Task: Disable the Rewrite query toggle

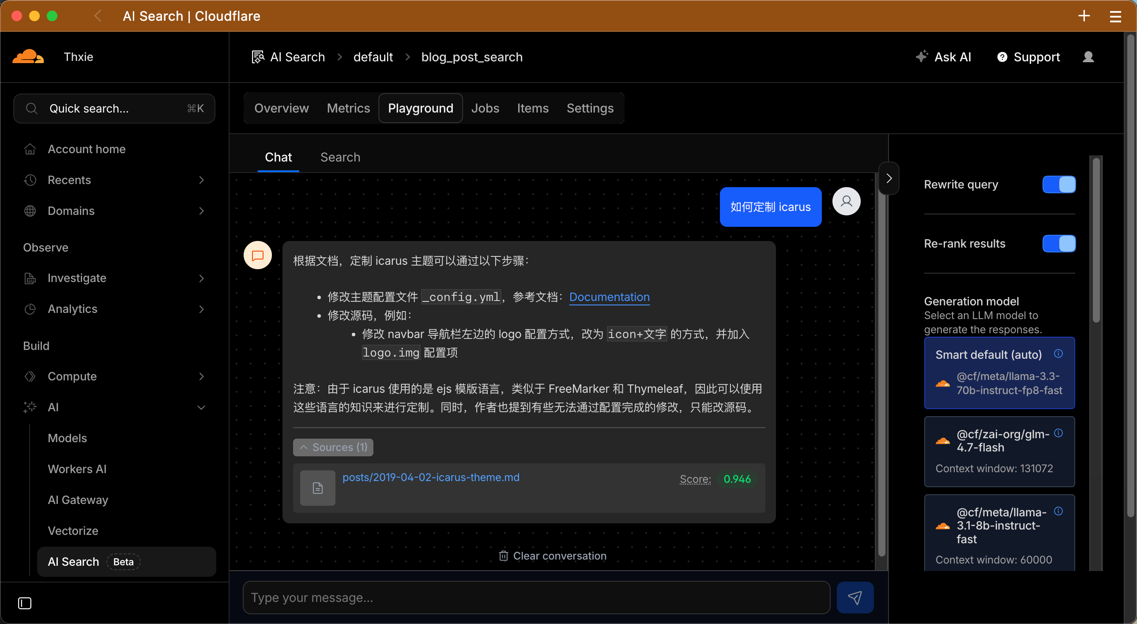Action: [1059, 185]
